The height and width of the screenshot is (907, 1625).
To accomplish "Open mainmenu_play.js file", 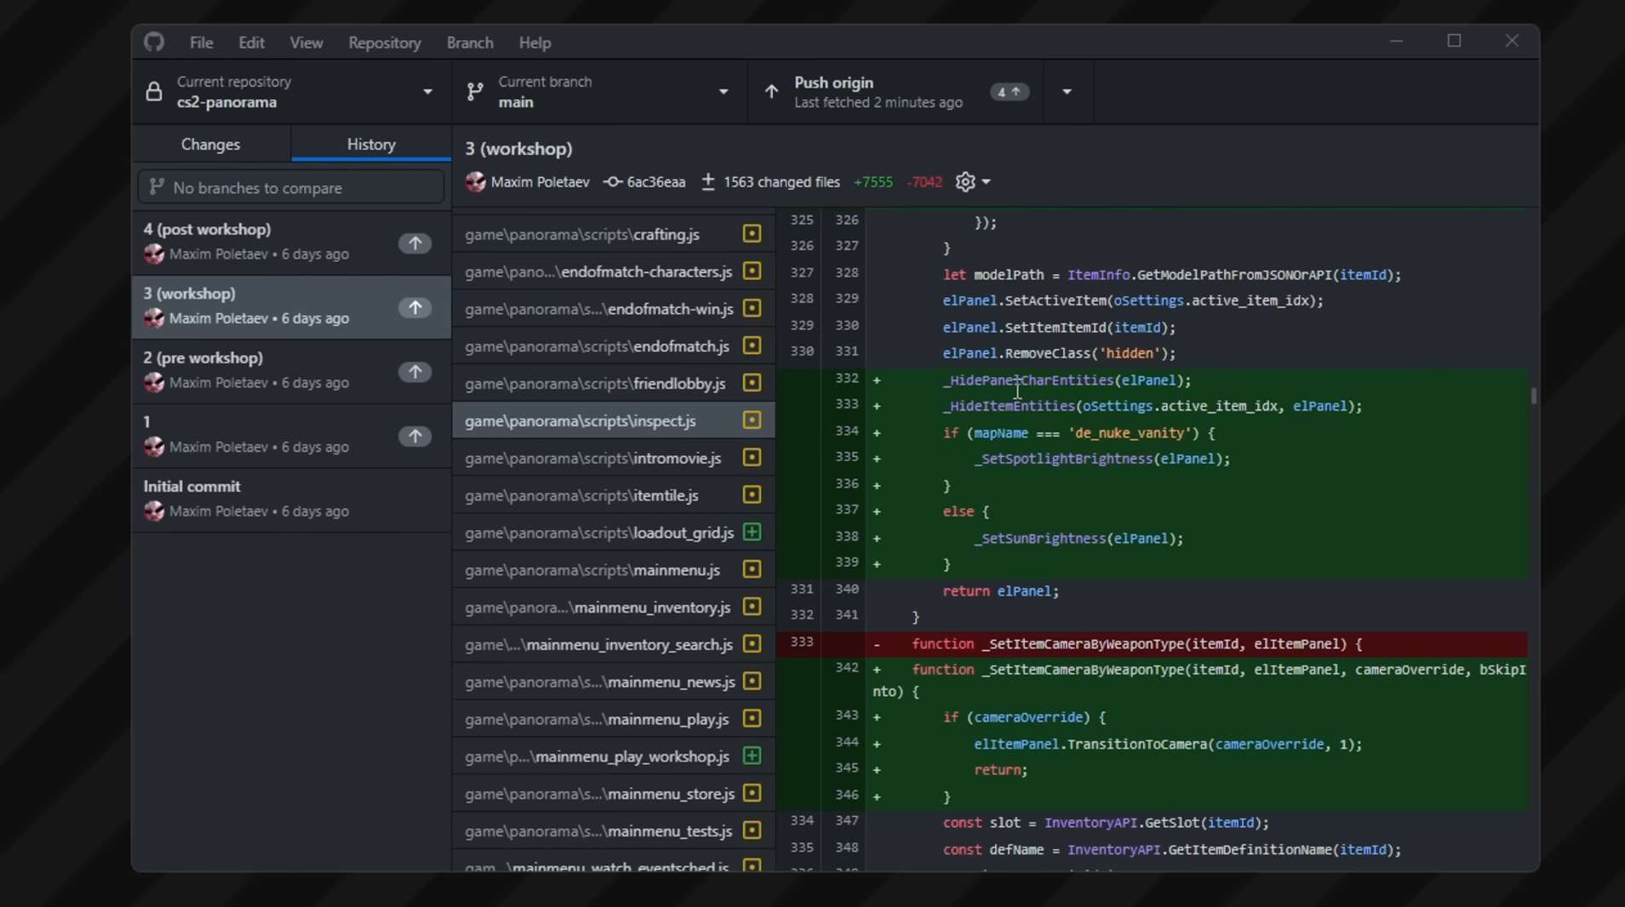I will tap(613, 719).
